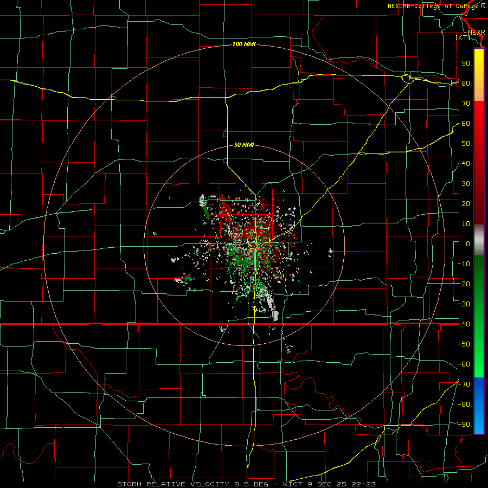Click the 0 value on velocity scale

[x=468, y=244]
